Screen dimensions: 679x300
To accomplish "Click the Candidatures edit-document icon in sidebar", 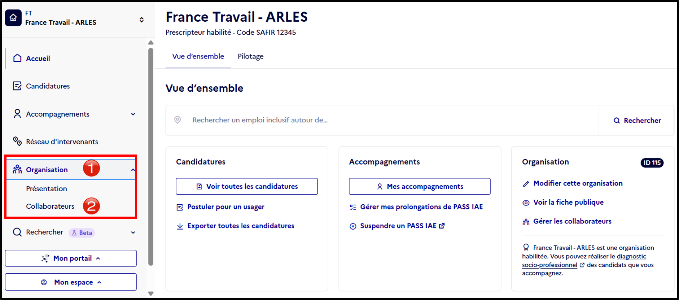I will coord(17,86).
